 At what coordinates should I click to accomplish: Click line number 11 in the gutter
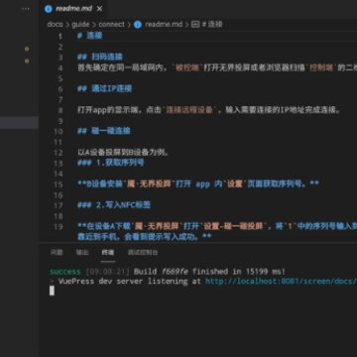coord(59,142)
